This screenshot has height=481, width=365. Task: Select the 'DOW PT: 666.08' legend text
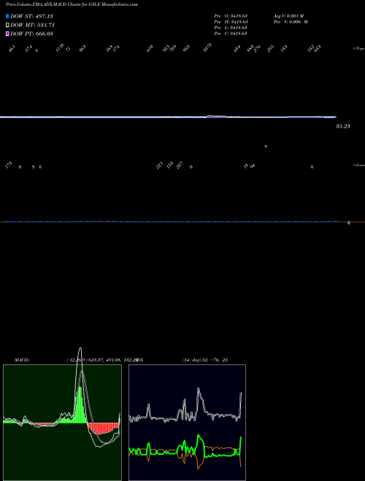(x=31, y=34)
